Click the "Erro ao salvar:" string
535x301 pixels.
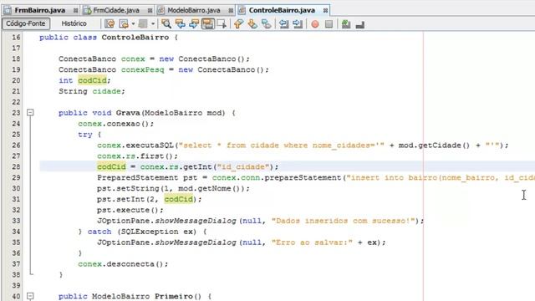click(312, 242)
